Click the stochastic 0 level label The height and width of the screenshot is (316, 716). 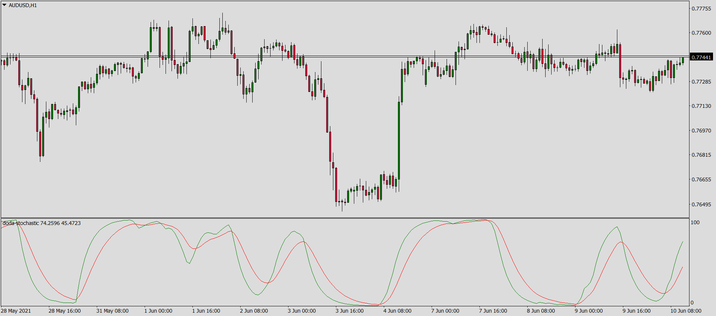click(692, 303)
